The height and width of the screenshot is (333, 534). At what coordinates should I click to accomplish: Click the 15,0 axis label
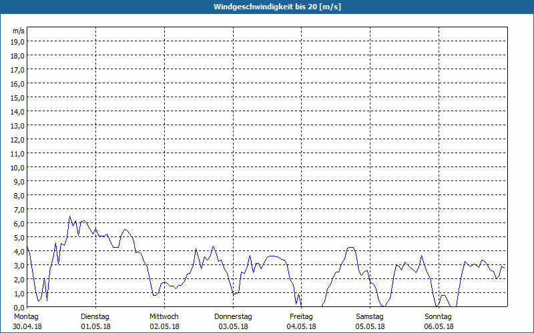[18, 98]
